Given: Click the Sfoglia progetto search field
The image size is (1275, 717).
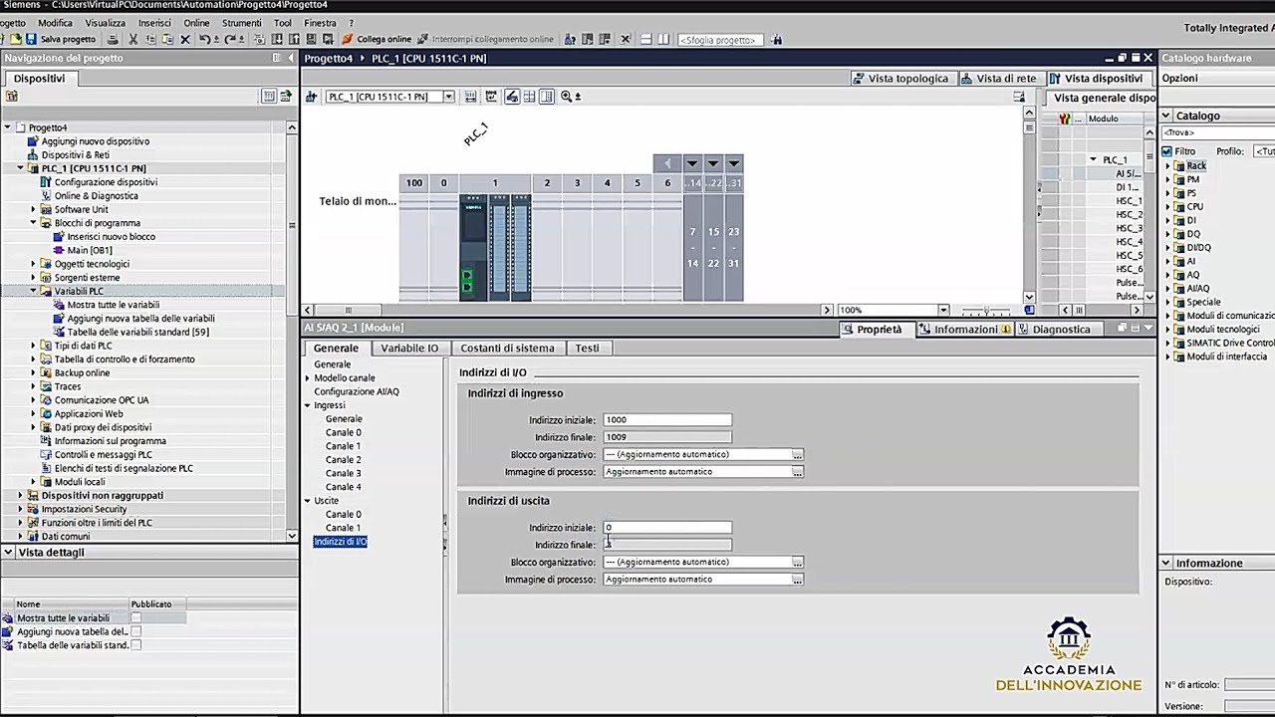Looking at the screenshot, I should click(720, 40).
